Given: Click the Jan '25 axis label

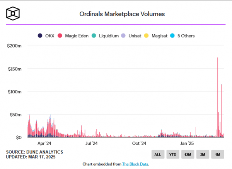Looking at the screenshot, I should point(187,143).
